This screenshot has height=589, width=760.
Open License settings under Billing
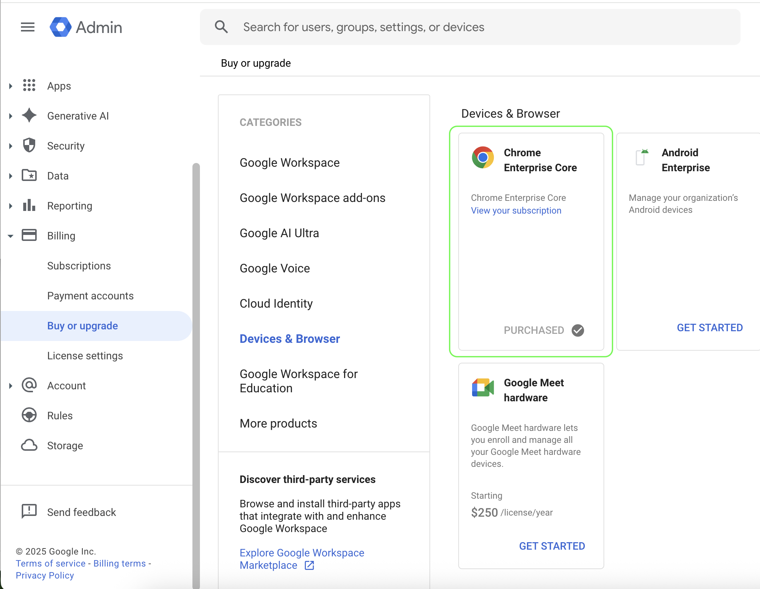point(85,356)
